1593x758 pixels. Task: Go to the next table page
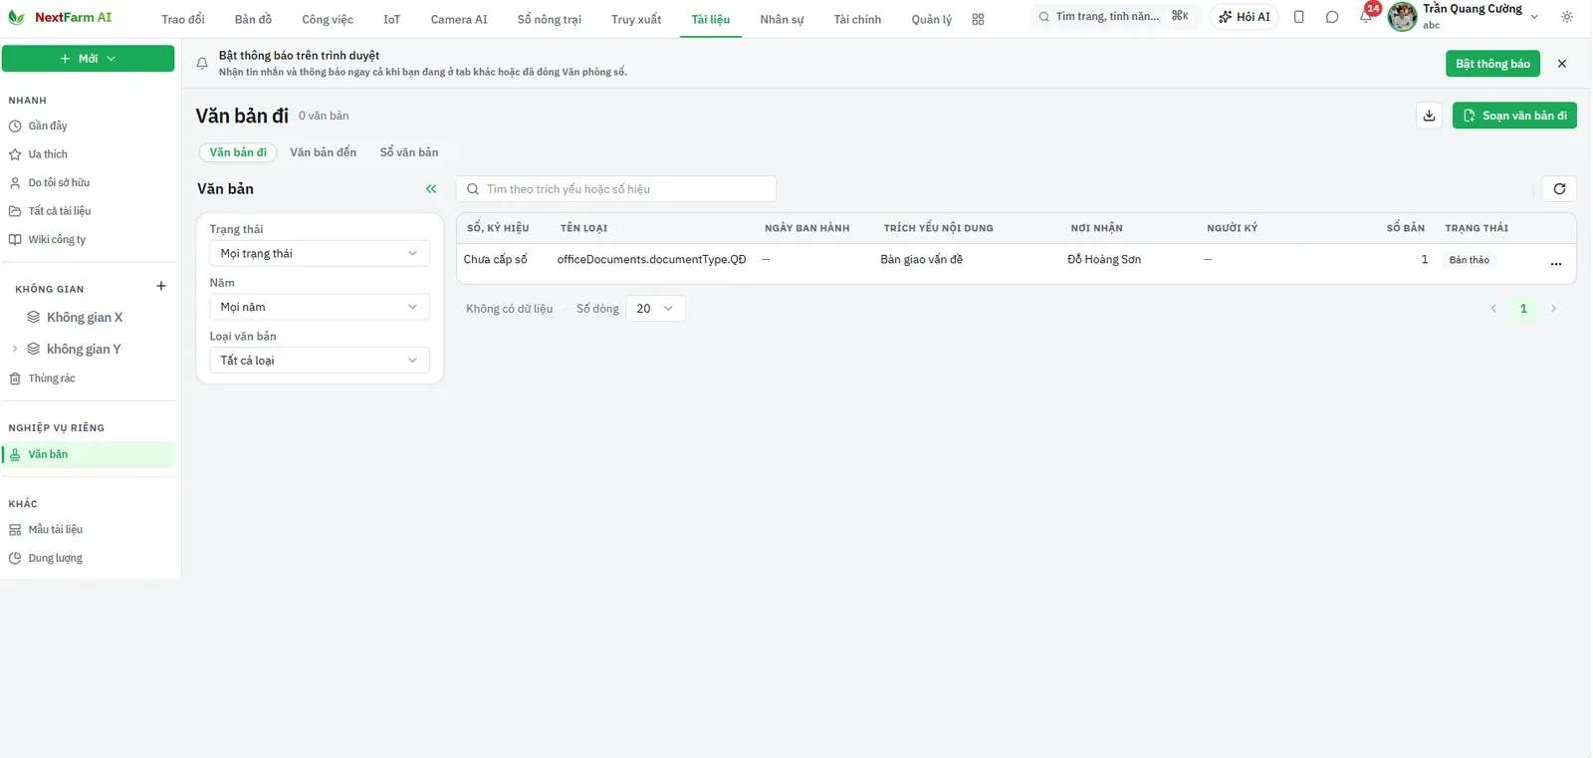[1553, 309]
